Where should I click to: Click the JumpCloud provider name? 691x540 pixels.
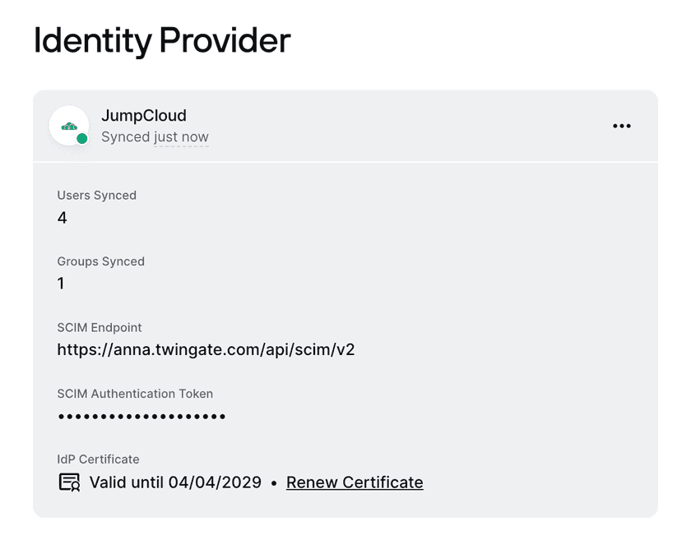[x=144, y=116]
